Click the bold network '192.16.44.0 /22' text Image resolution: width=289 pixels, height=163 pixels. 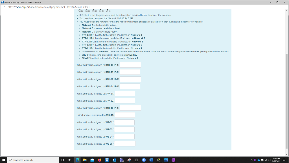pyautogui.click(x=125, y=18)
